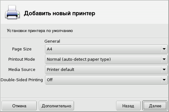The image size is (169, 112).
Task: Click the Отмена button
Action: click(x=19, y=106)
